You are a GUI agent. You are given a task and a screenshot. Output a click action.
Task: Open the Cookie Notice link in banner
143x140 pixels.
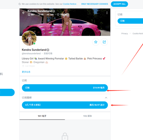pos(70,4)
